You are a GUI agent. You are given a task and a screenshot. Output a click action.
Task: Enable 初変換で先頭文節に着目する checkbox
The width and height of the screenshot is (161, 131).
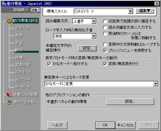105,21
